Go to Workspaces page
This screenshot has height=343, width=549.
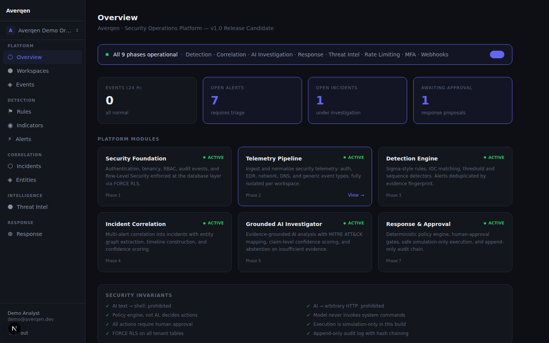click(x=42, y=71)
